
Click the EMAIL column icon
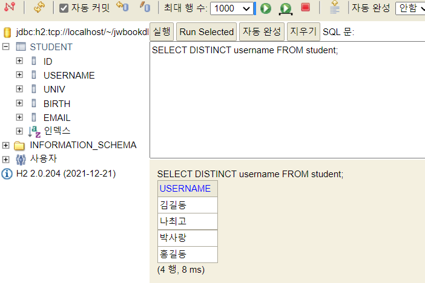[34, 117]
